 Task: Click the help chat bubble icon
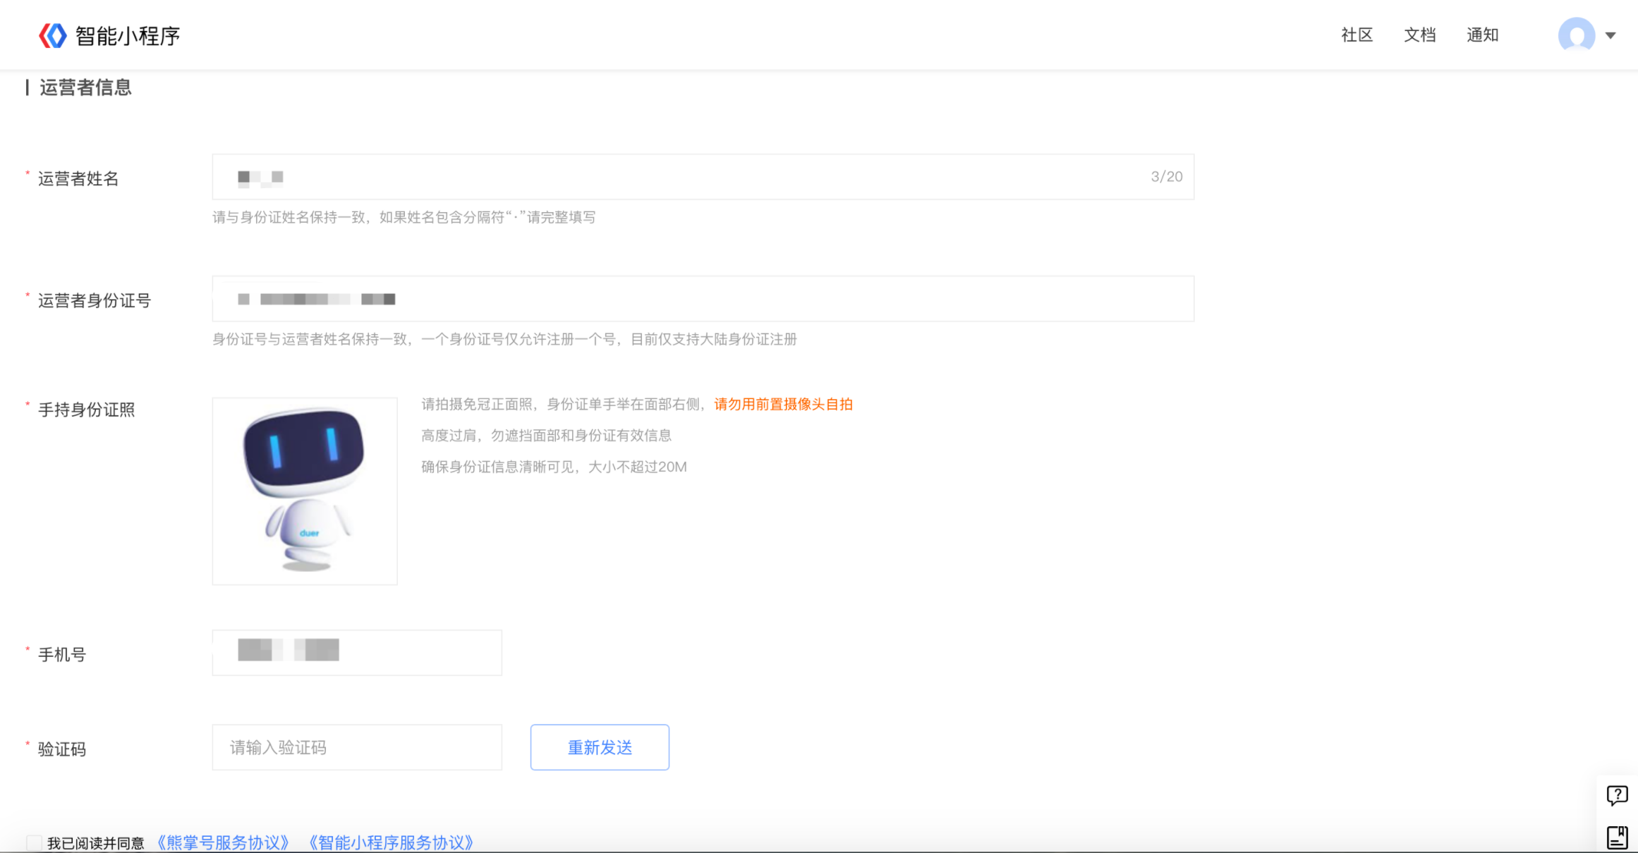coord(1617,797)
